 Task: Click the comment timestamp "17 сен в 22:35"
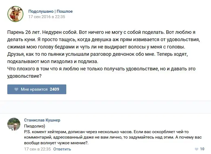37,149
